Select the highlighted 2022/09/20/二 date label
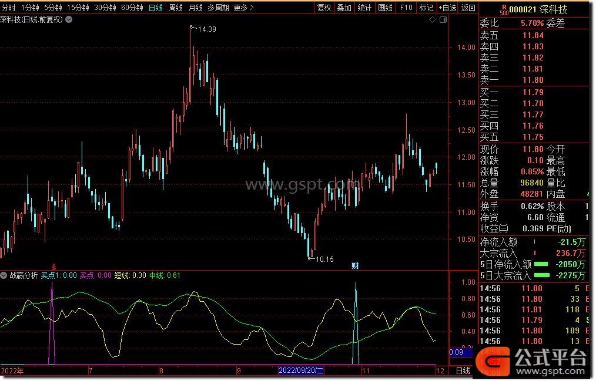The width and height of the screenshot is (596, 381). coord(301,370)
